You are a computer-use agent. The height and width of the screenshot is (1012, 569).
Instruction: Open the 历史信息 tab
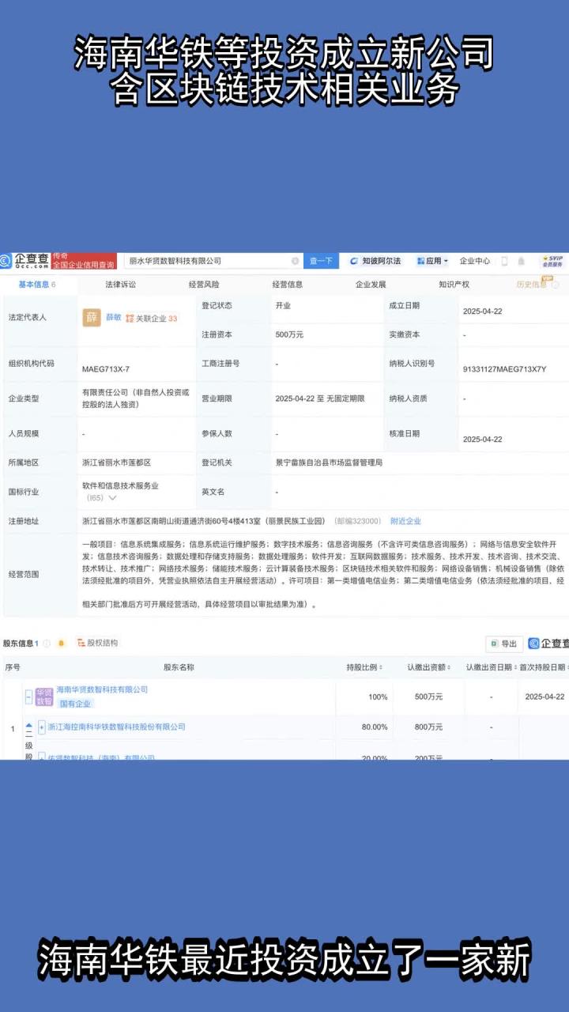[532, 285]
